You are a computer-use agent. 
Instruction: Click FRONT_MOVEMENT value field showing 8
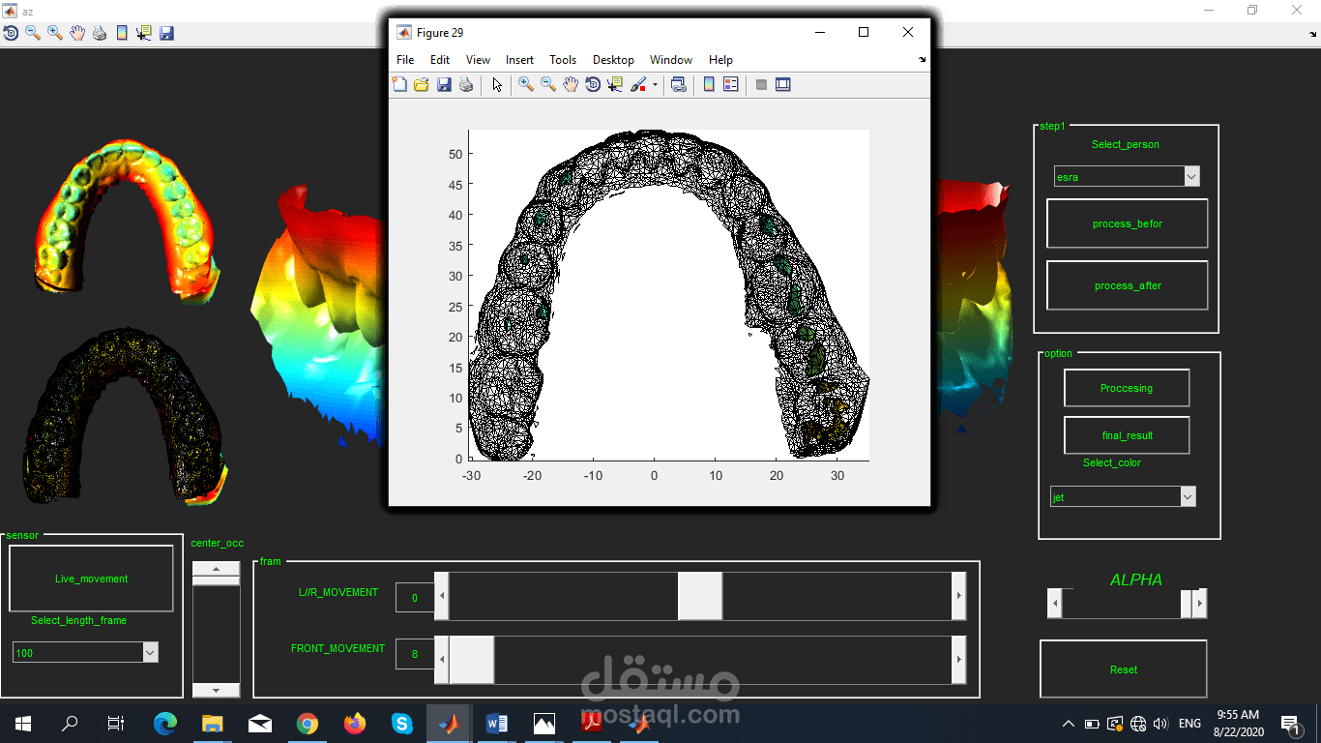pos(415,654)
